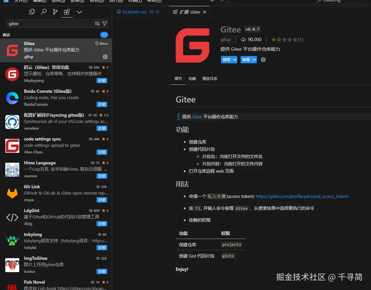
Task: Install Hime Language extension
Action: 102,176
